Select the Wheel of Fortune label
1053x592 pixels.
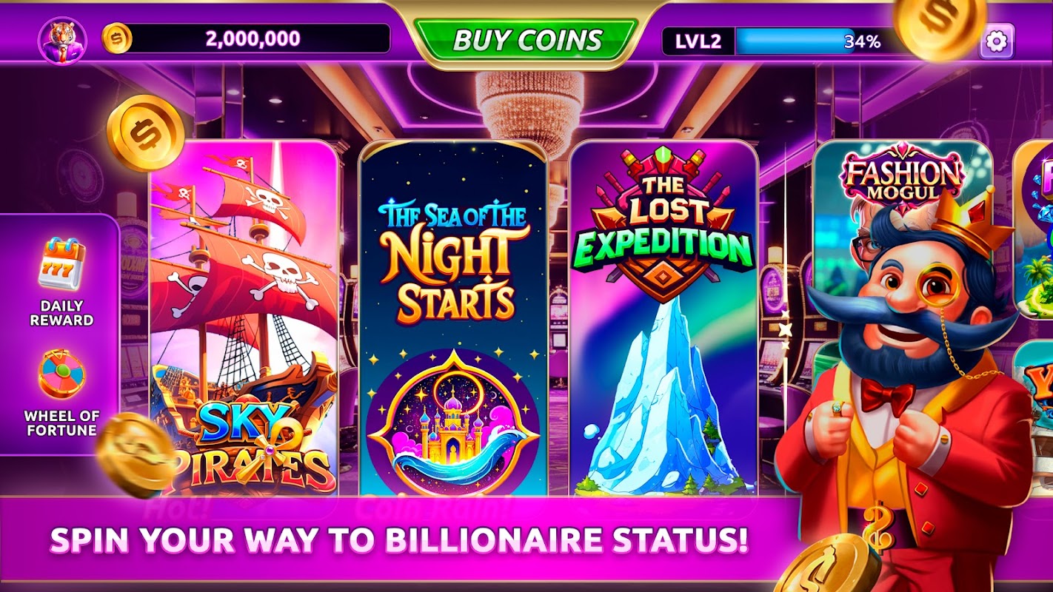pyautogui.click(x=61, y=423)
